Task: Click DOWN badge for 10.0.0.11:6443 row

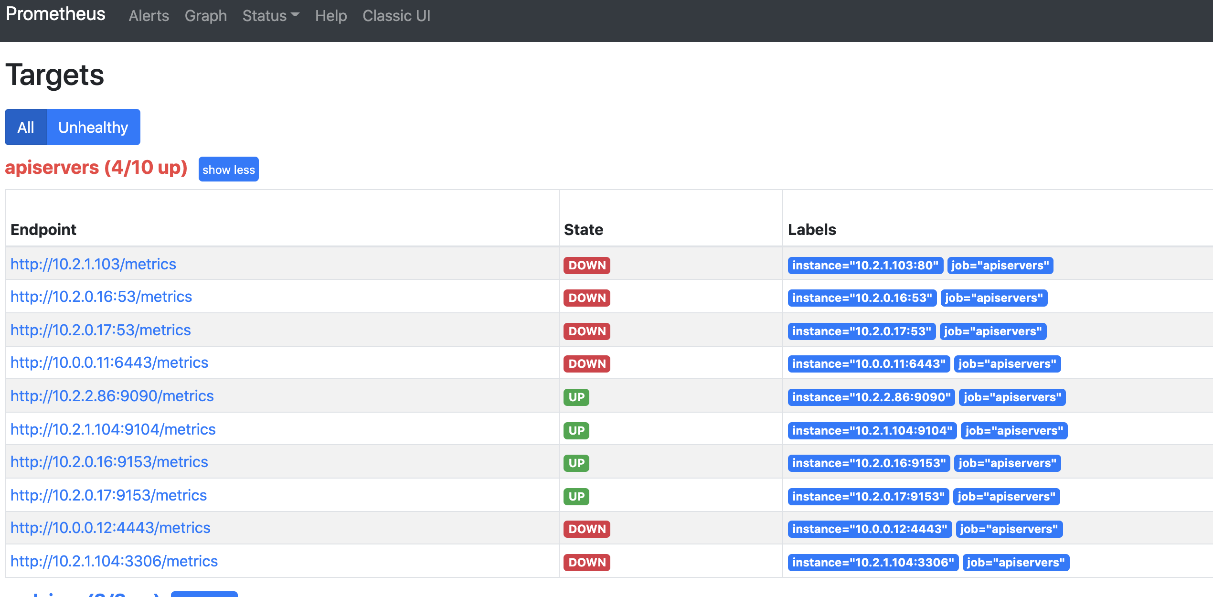Action: coord(587,364)
